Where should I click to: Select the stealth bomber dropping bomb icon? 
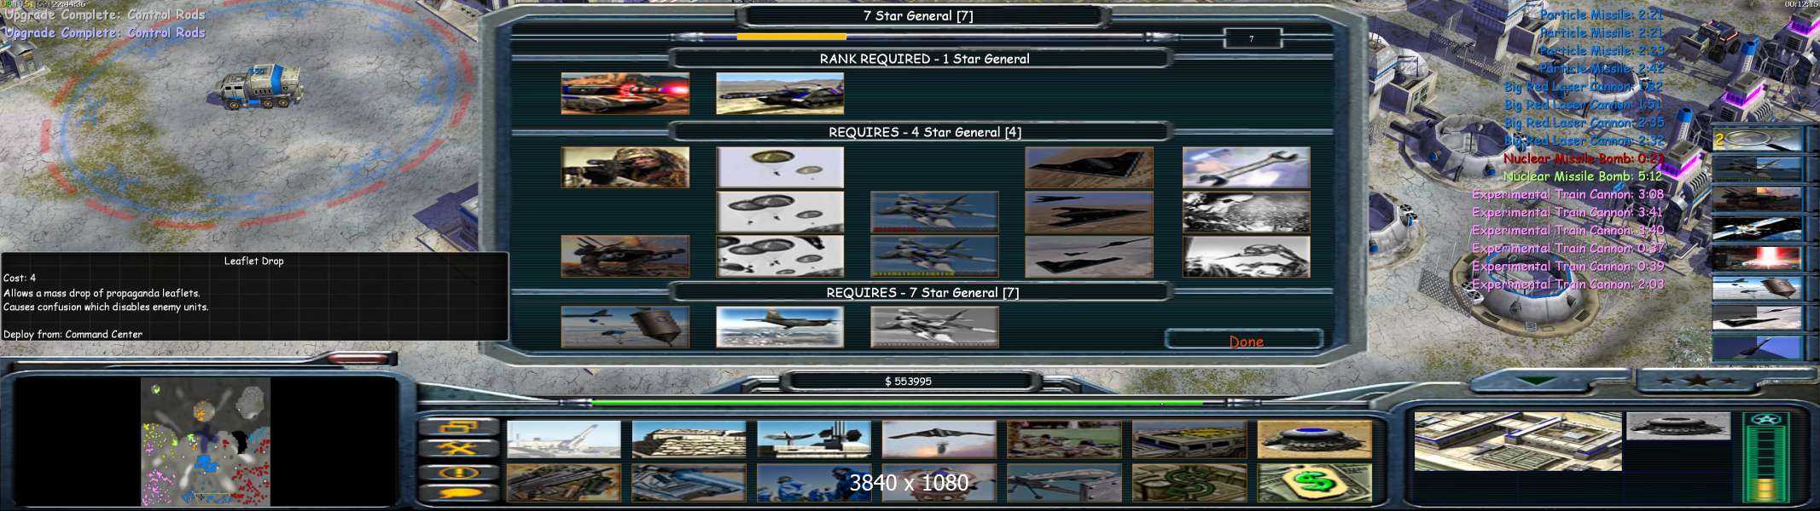[939, 439]
